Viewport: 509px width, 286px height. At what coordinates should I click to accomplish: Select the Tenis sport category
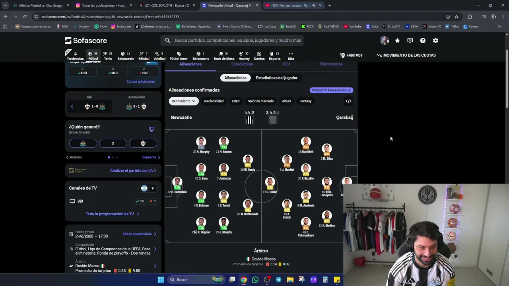[x=108, y=56]
